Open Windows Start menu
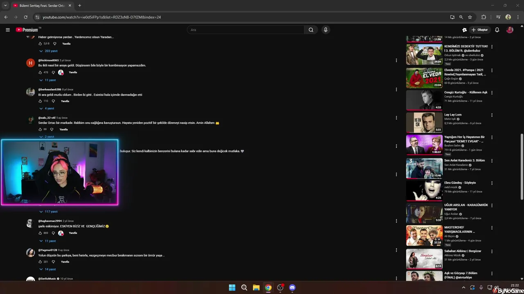Viewport: 524px width, 294px height. coord(232,287)
